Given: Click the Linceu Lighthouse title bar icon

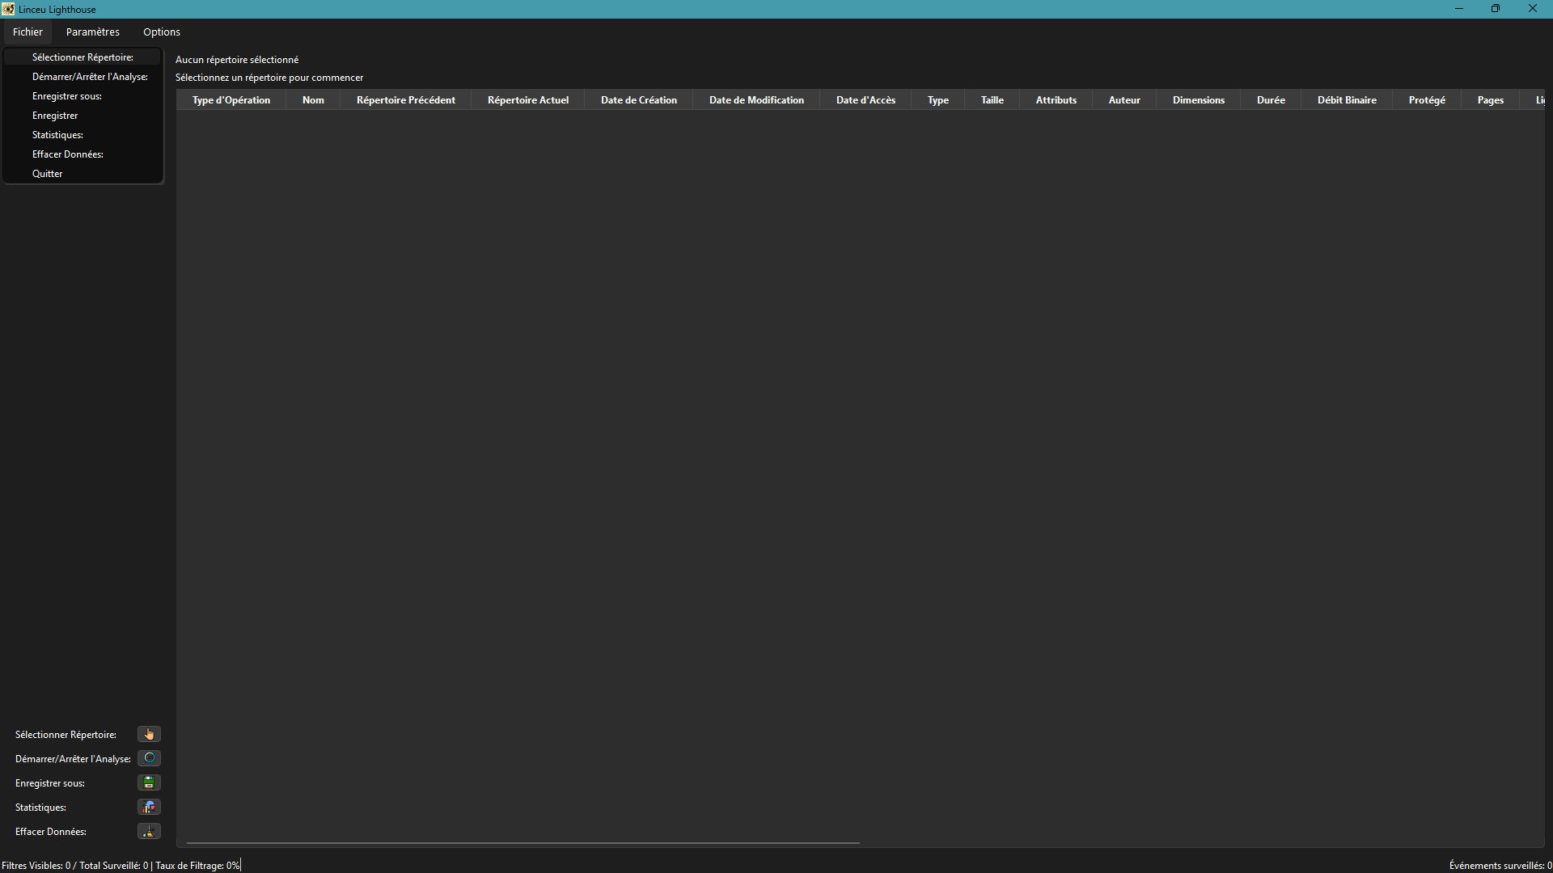Looking at the screenshot, I should pos(8,9).
